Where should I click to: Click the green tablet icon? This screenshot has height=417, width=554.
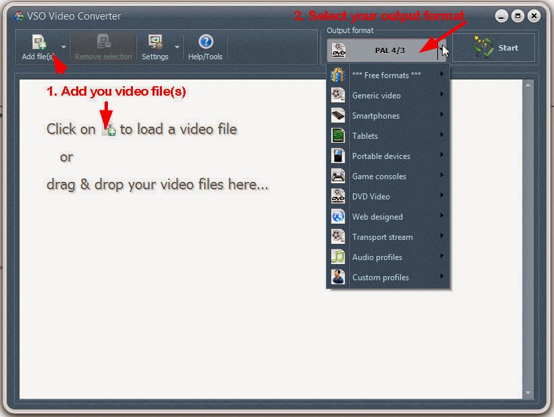pos(338,135)
